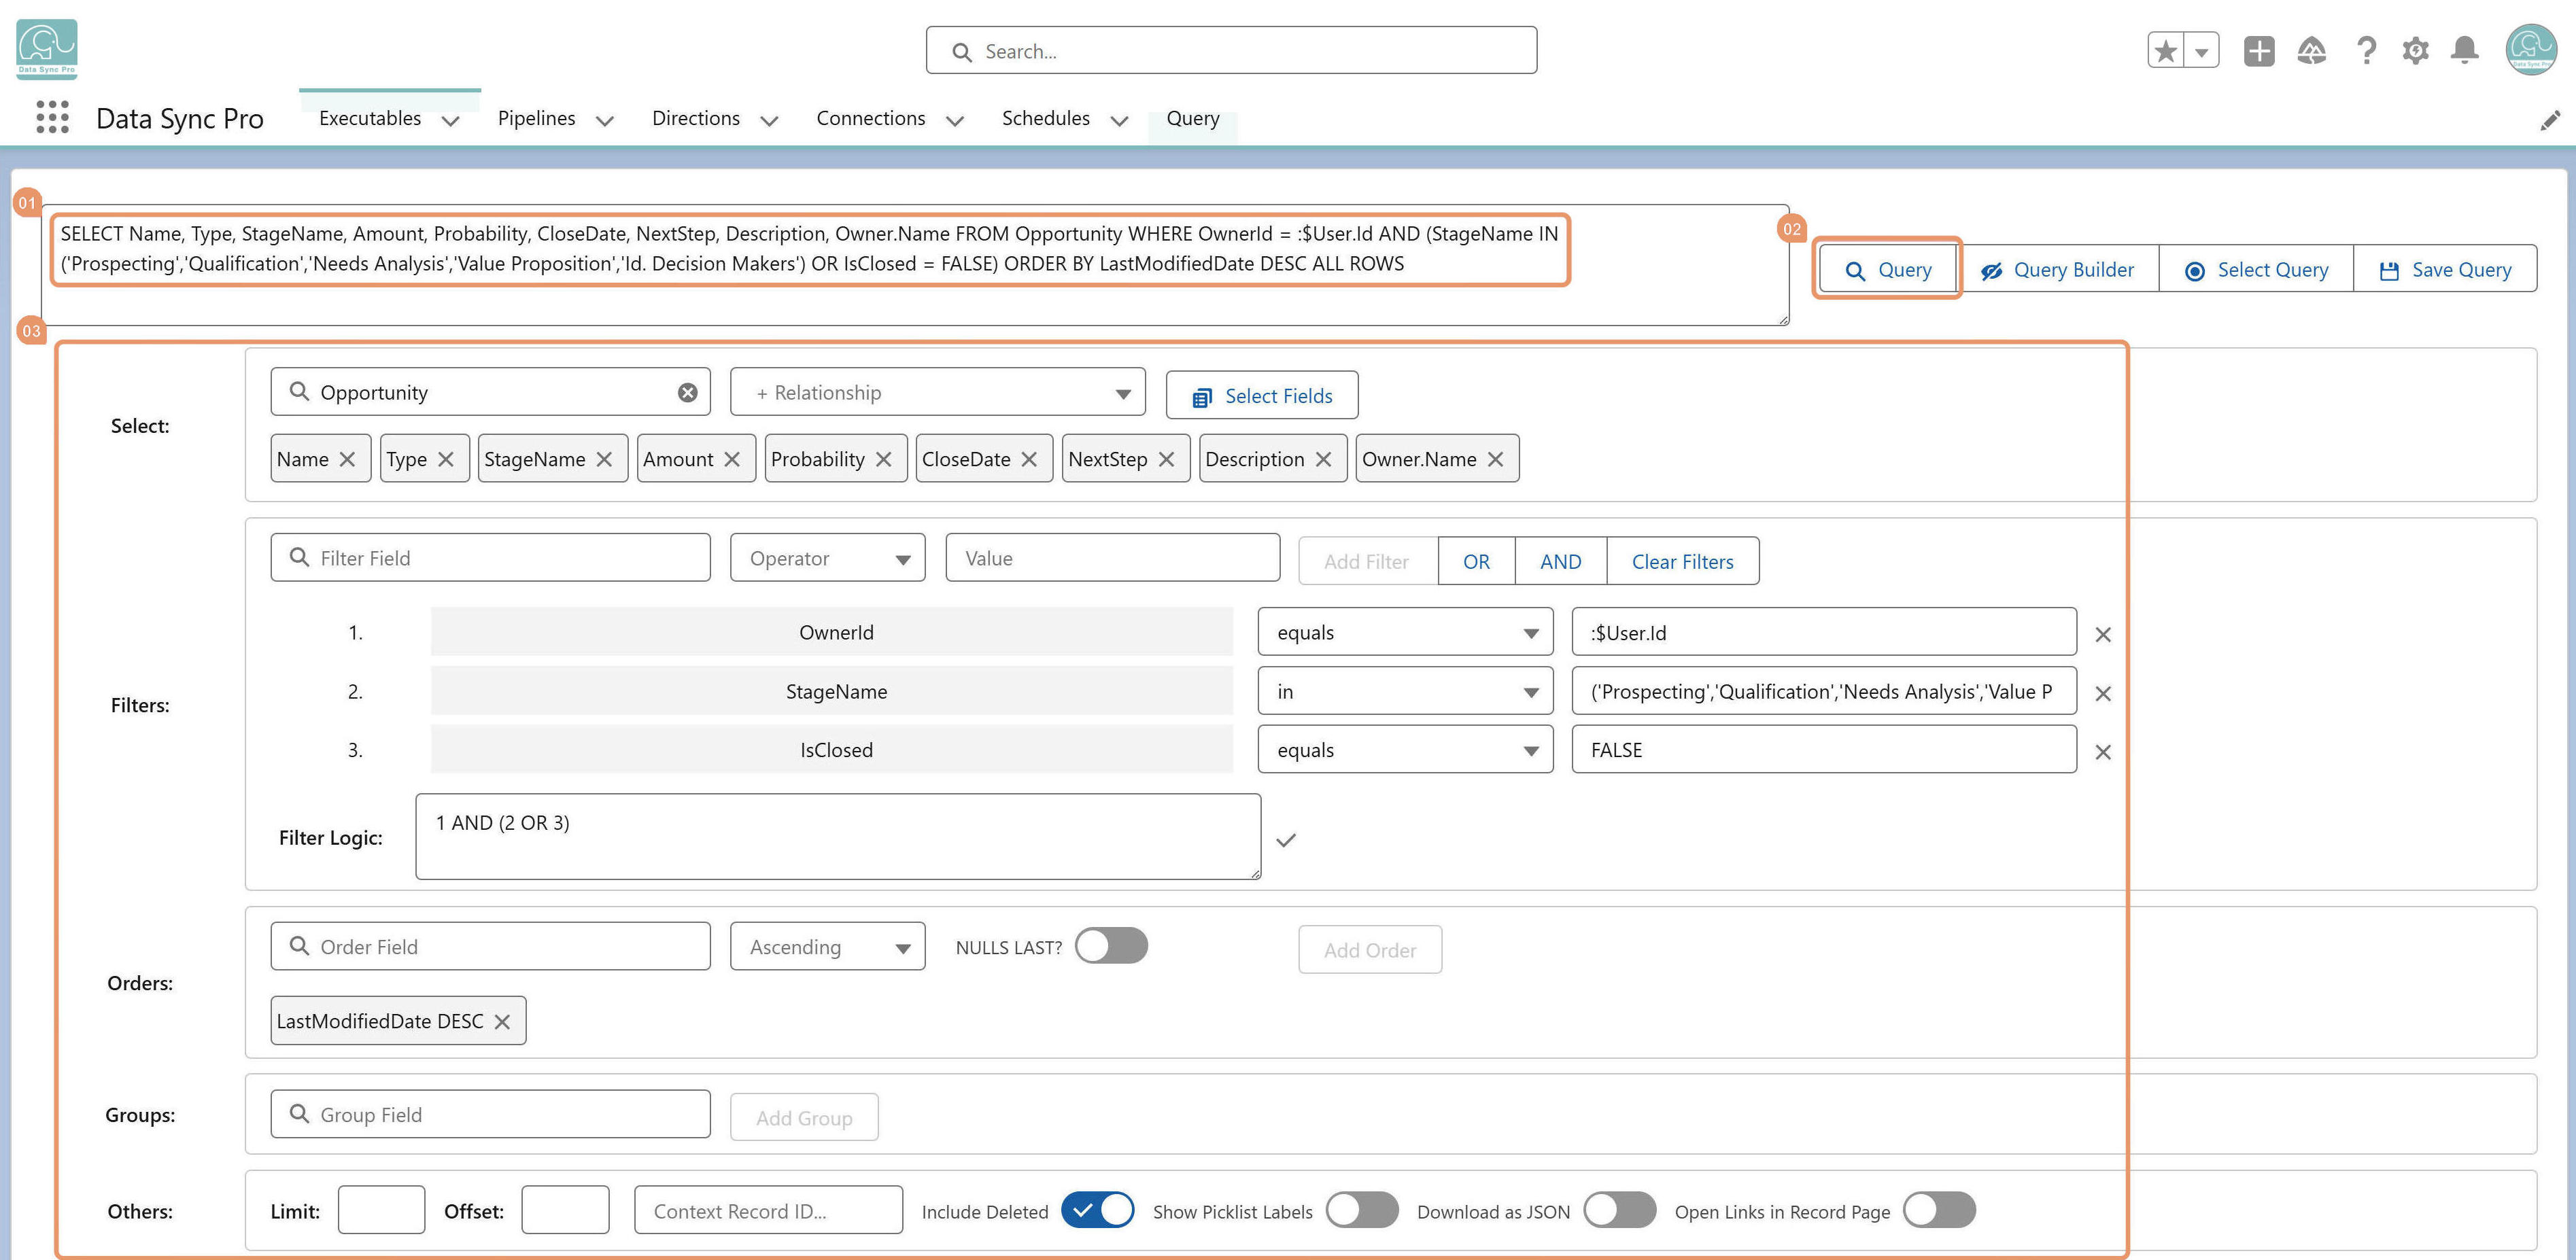Screen dimensions: 2576x1260
Task: Remove the CloseDate field pill
Action: point(1029,459)
